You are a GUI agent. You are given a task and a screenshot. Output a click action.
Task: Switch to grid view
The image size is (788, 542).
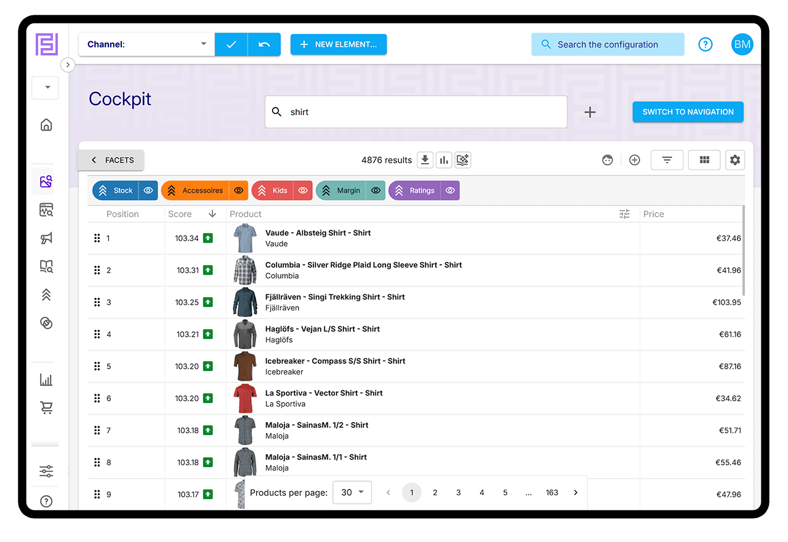pyautogui.click(x=704, y=160)
